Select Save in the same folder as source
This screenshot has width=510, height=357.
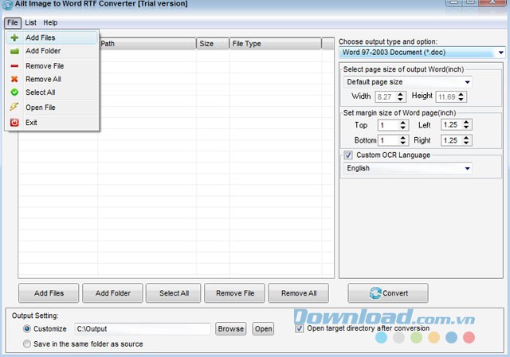pos(28,344)
